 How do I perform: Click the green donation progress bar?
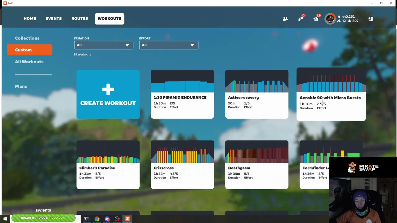click(x=43, y=218)
